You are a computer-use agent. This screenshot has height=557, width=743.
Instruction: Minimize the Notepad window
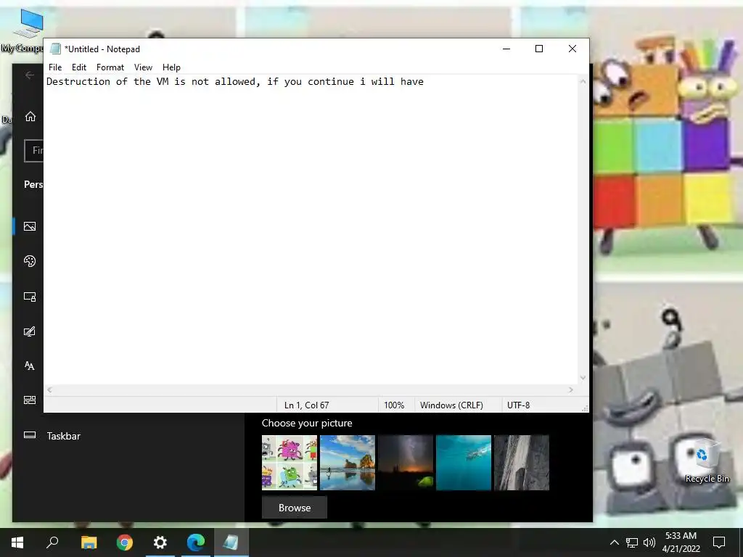pyautogui.click(x=506, y=49)
